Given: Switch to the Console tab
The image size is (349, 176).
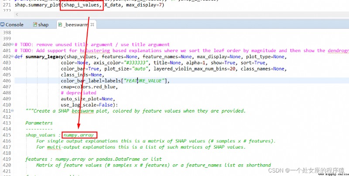Looking at the screenshot, I should (12, 25).
